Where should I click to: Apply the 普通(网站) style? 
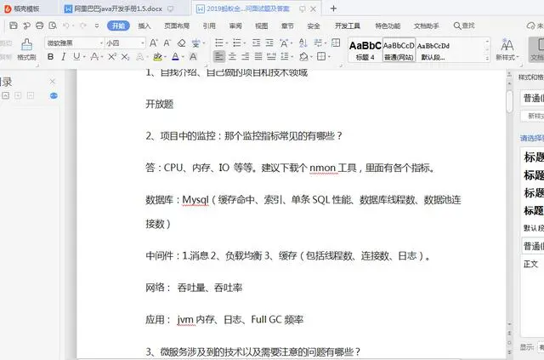pyautogui.click(x=399, y=50)
